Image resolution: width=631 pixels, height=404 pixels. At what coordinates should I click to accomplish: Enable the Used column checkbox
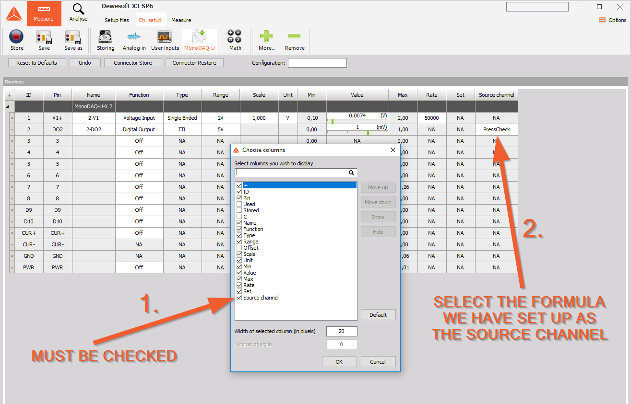pyautogui.click(x=239, y=204)
